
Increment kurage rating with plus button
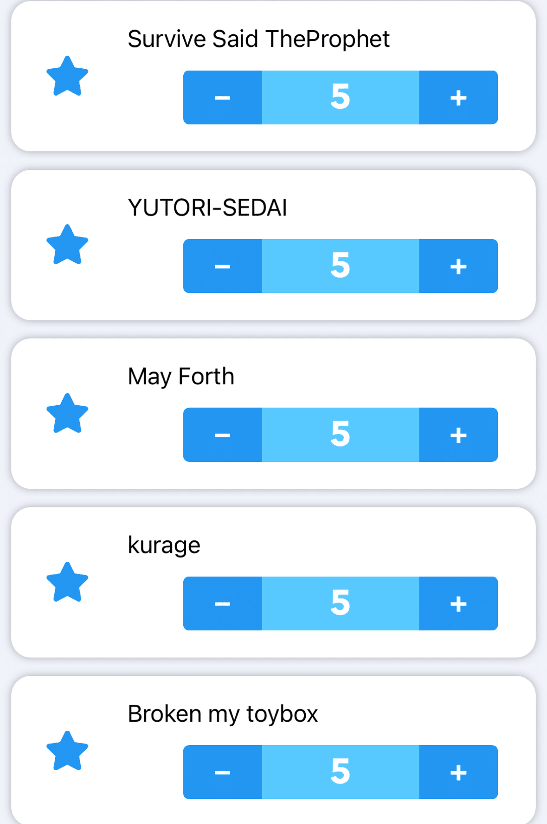(458, 603)
